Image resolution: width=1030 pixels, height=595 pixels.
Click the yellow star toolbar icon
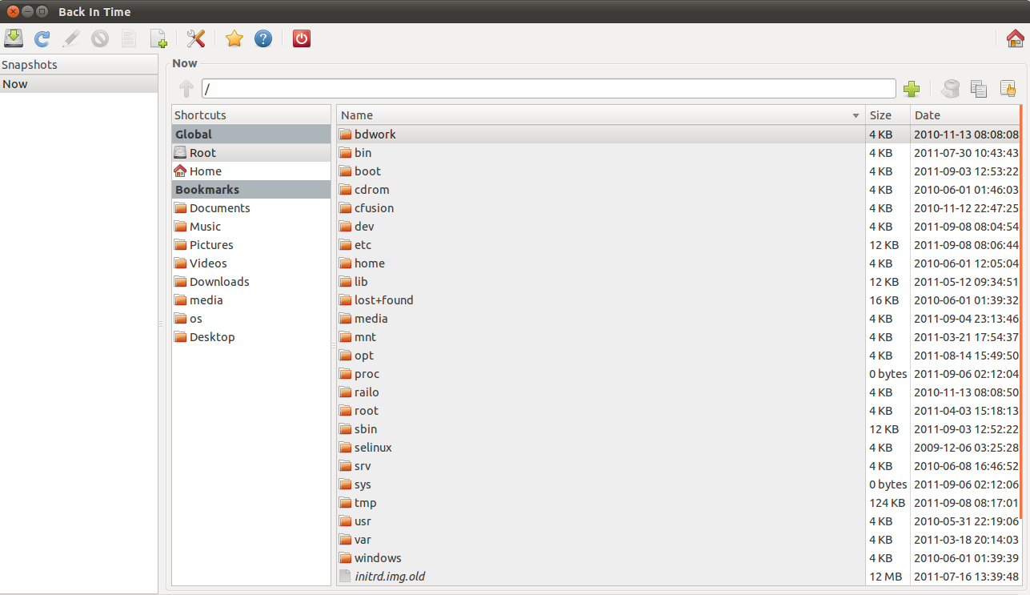[x=234, y=38]
